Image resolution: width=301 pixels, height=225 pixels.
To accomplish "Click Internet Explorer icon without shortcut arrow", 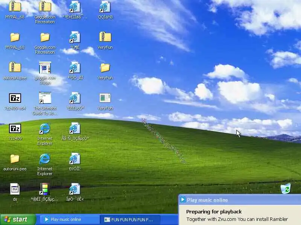I will [45, 159].
